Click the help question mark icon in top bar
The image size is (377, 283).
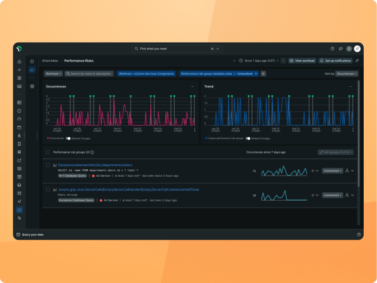pyautogui.click(x=332, y=48)
